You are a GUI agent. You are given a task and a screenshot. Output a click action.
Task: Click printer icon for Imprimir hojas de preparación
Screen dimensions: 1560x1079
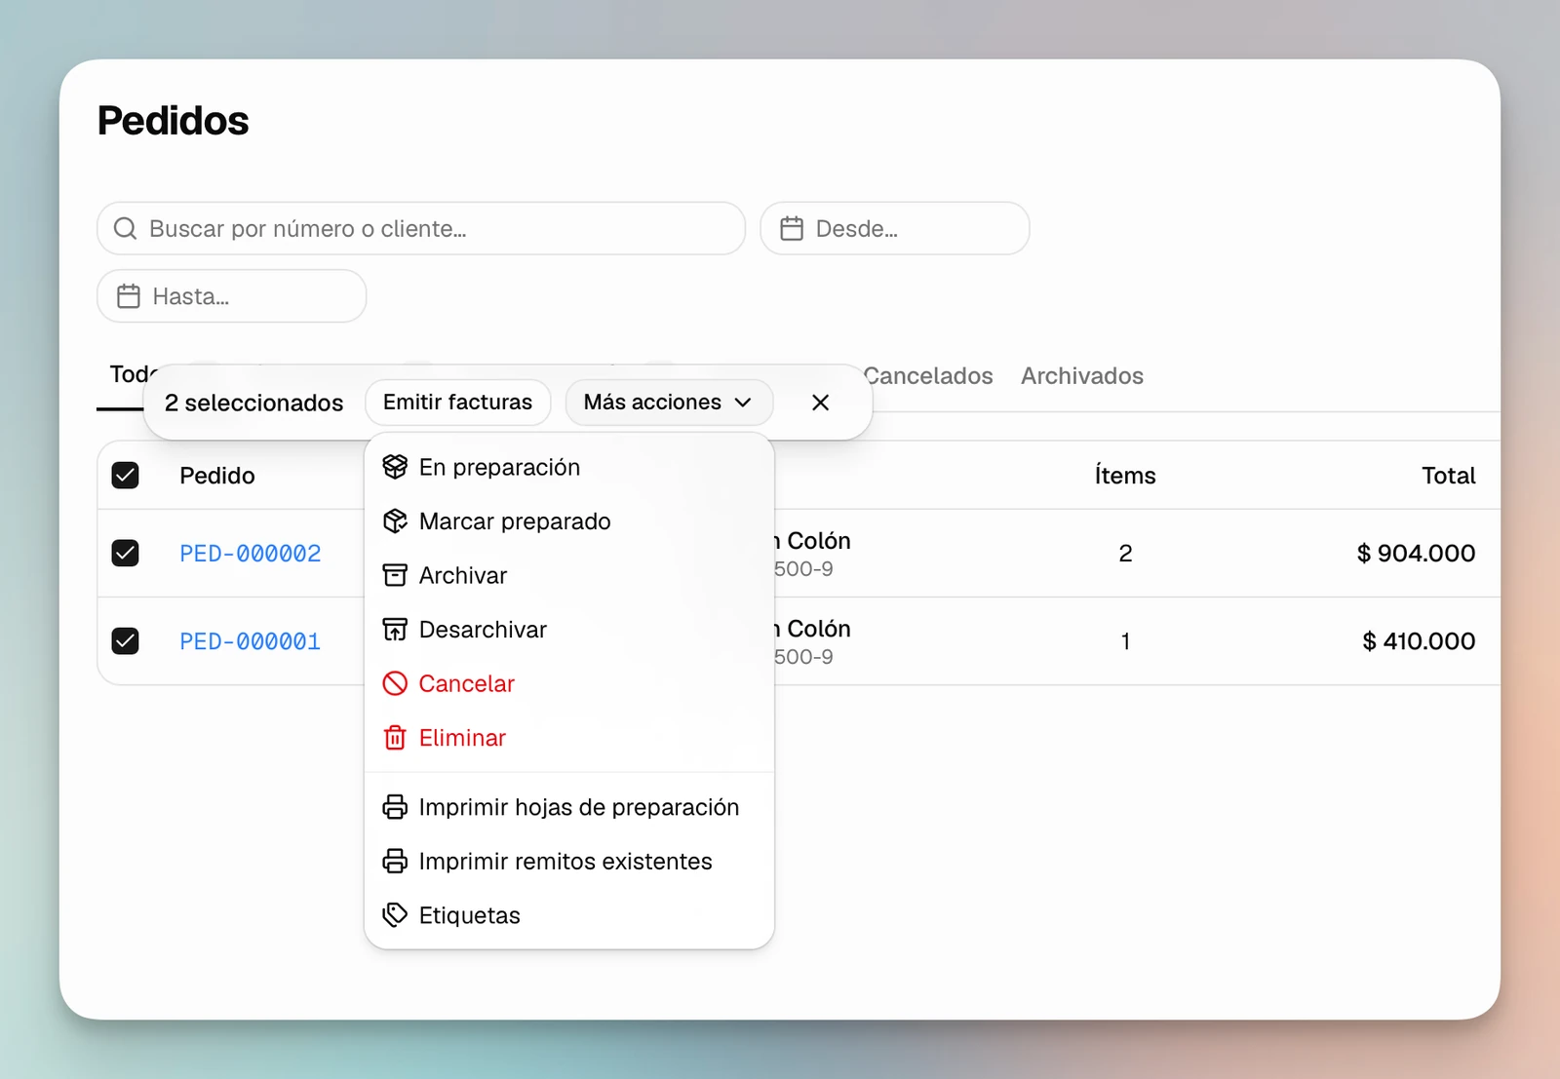point(395,807)
